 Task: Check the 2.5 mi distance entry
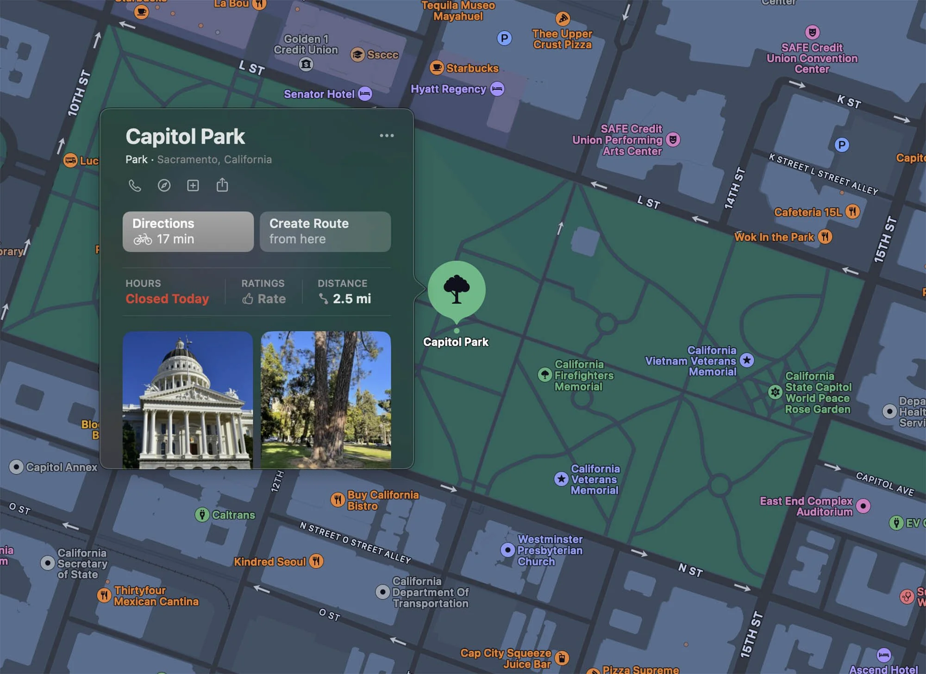345,299
